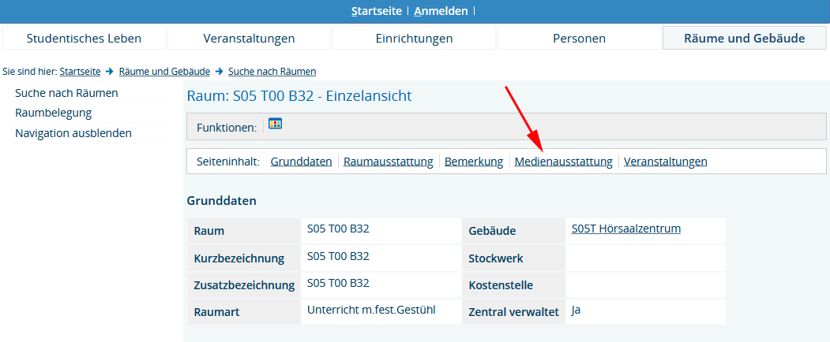Open the S05T Hörsaalzentrum building link
Screen dimensions: 830x342
625,229
